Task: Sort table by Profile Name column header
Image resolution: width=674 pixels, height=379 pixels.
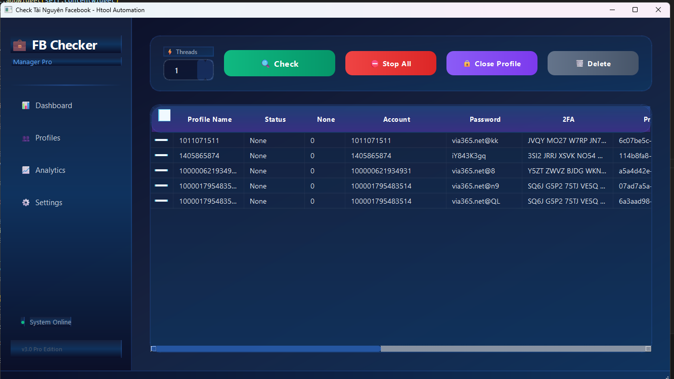Action: [209, 120]
